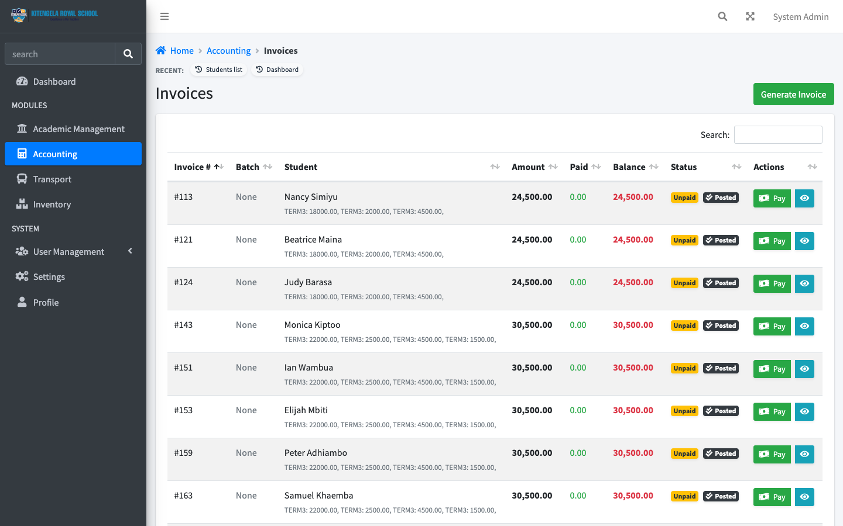Sort table by Paid column
Viewport: 843px width, 526px height.
pyautogui.click(x=584, y=167)
